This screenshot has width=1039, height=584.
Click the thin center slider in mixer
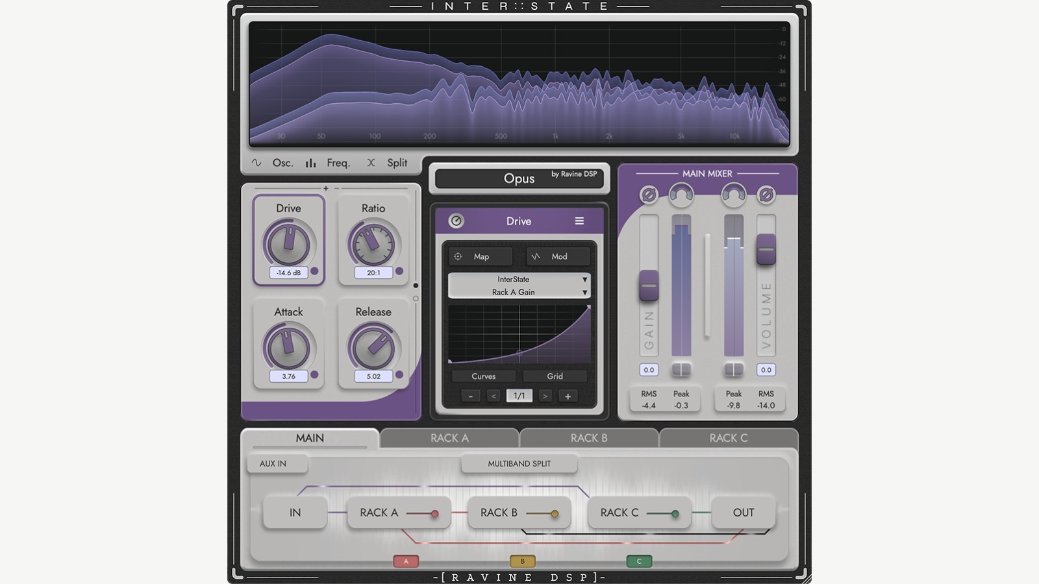click(x=707, y=286)
